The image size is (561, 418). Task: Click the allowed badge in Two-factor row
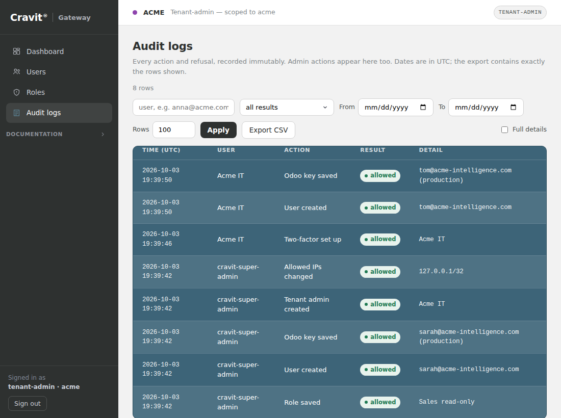[x=380, y=239]
